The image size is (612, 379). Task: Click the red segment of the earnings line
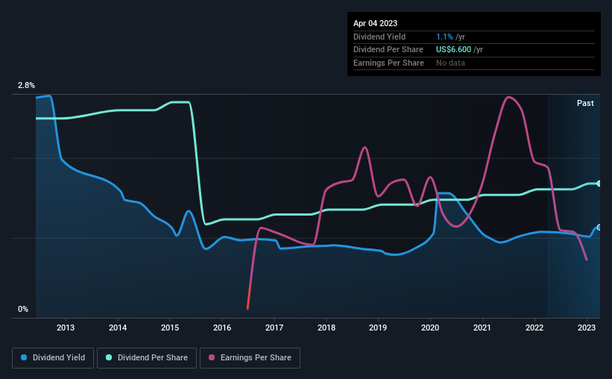[x=249, y=296]
